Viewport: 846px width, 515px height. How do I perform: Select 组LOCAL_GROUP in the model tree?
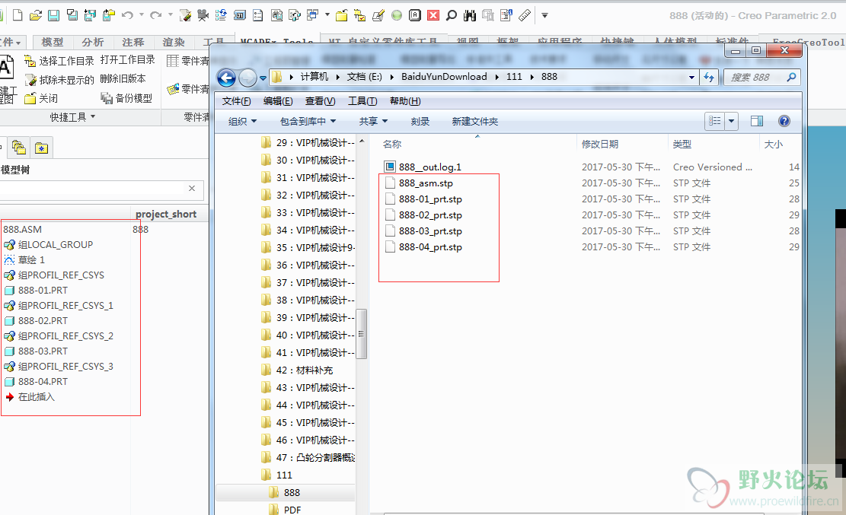tap(49, 245)
